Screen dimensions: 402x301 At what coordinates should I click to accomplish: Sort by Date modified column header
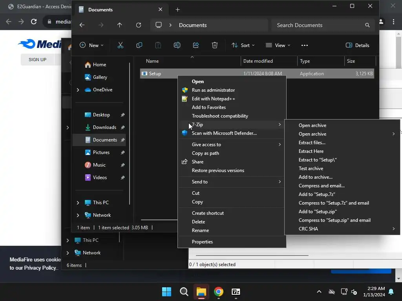tap(269, 61)
